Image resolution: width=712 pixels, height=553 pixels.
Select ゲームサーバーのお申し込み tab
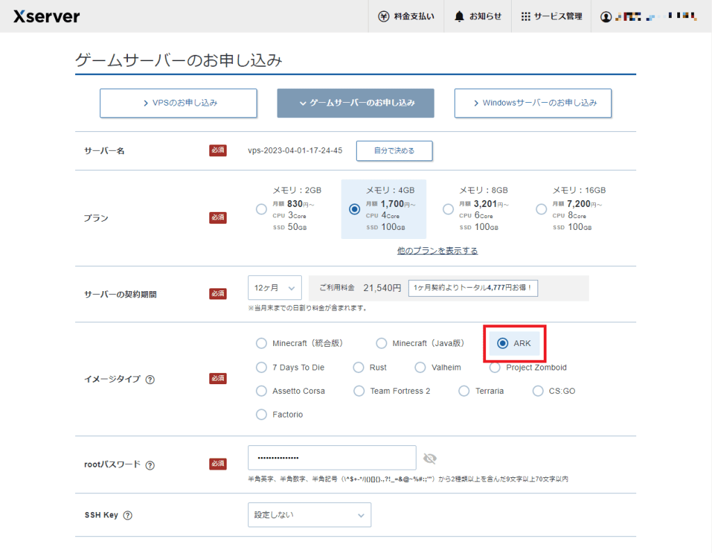point(355,103)
